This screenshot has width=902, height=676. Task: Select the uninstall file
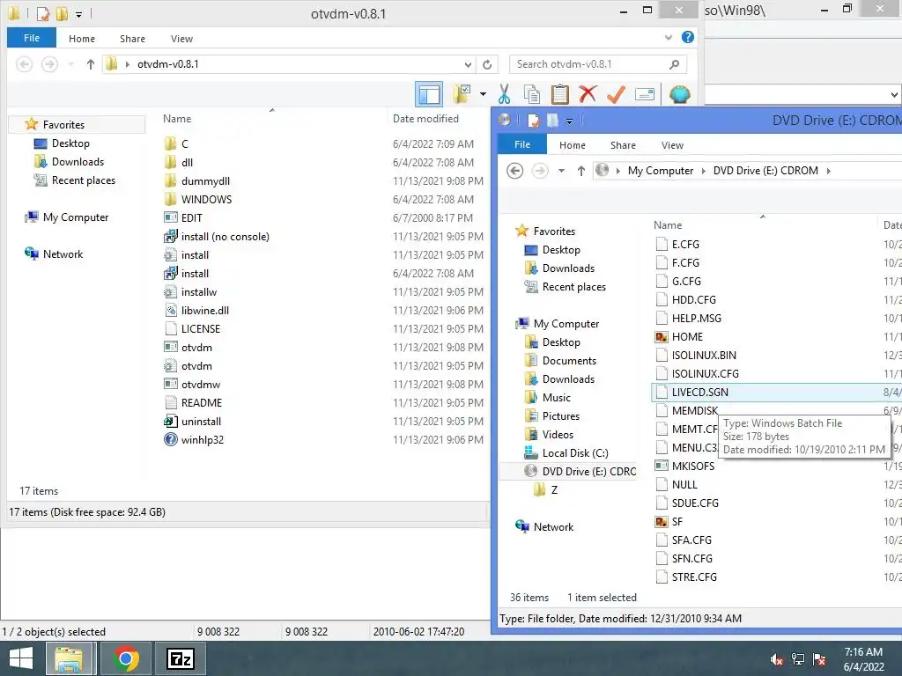(x=201, y=422)
